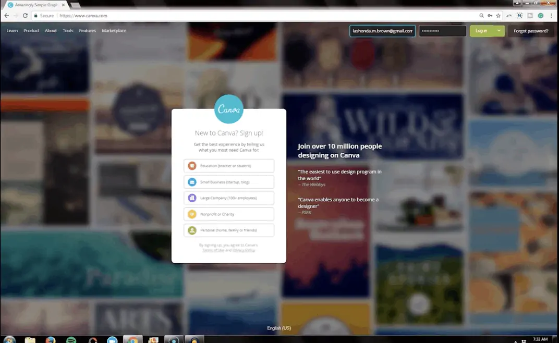The height and width of the screenshot is (343, 559).
Task: Close the Canva browser tab
Action: click(63, 5)
